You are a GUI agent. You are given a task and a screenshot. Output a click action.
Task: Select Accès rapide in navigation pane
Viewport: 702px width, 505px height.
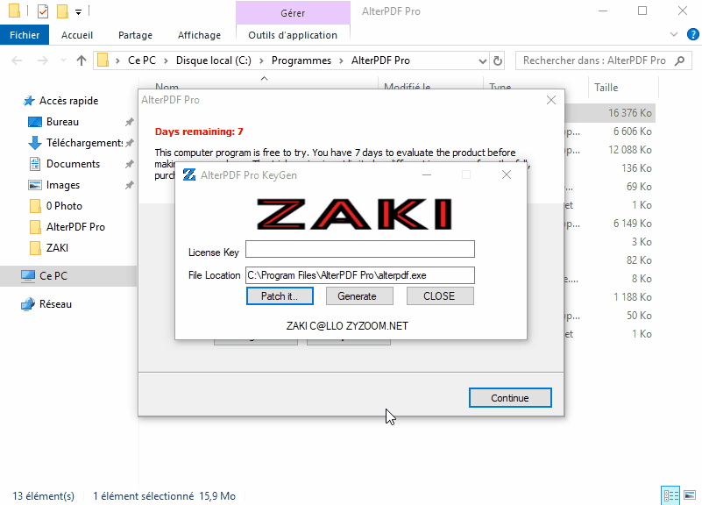coord(69,101)
